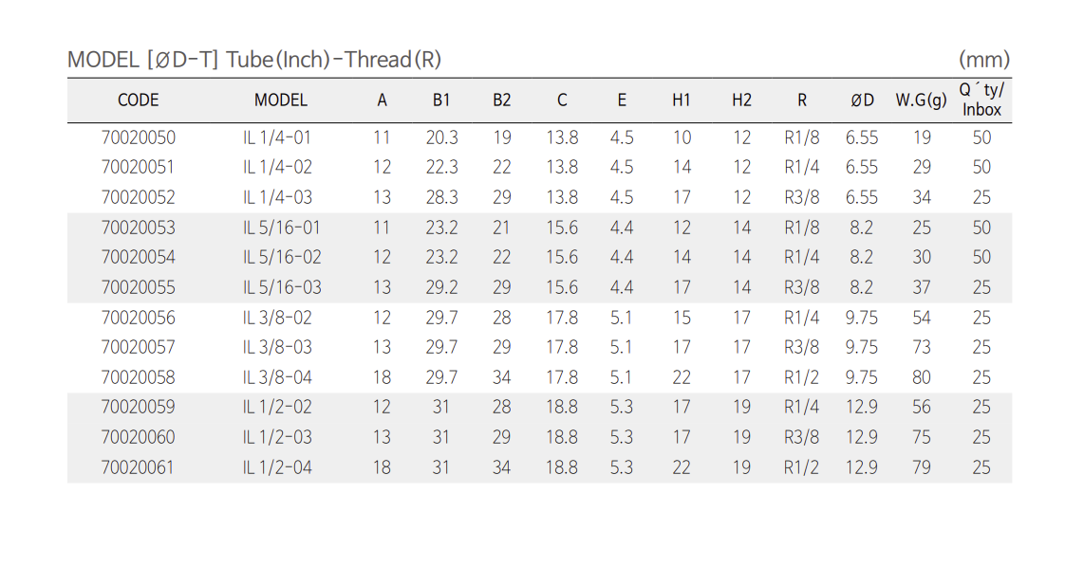
Task: Click the MODEL column header
Action: click(x=281, y=100)
